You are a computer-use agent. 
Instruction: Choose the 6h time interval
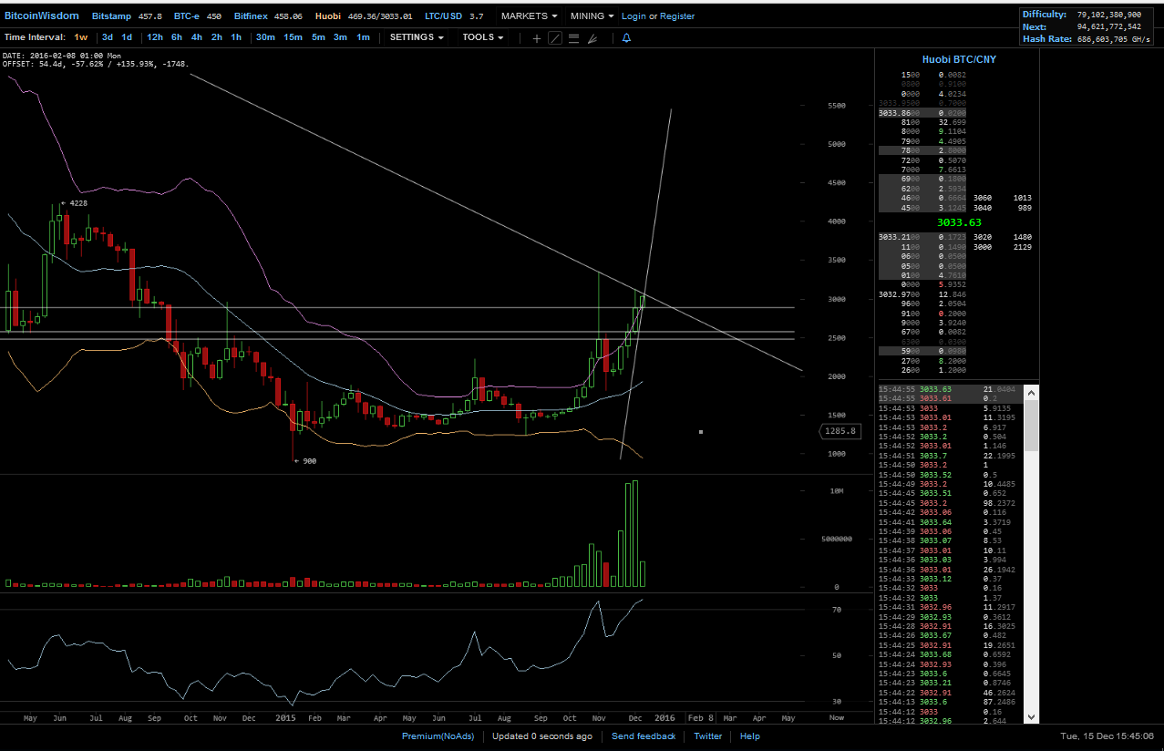pos(177,37)
